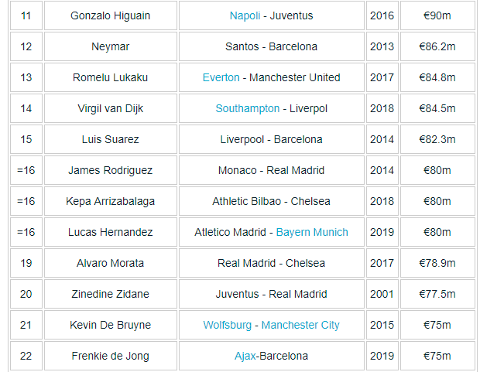This screenshot has width=480, height=372.
Task: Open the Manchester City link
Action: tap(300, 325)
